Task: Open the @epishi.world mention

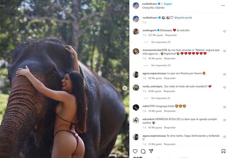Action: [183, 17]
